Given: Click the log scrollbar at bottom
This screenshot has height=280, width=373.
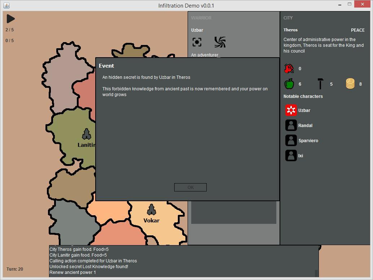Looking at the screenshot, I should pyautogui.click(x=316, y=274).
